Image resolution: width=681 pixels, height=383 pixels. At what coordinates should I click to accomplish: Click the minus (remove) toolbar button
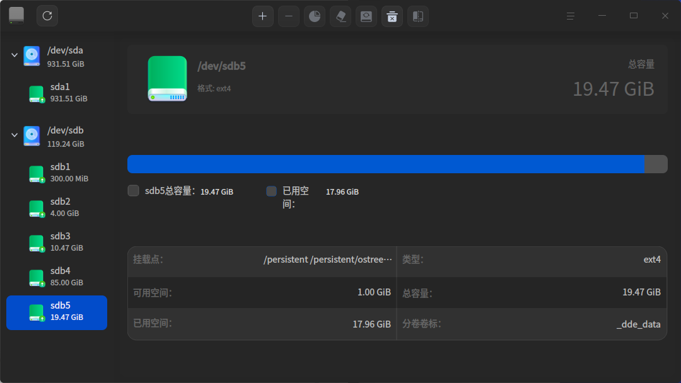pos(289,16)
